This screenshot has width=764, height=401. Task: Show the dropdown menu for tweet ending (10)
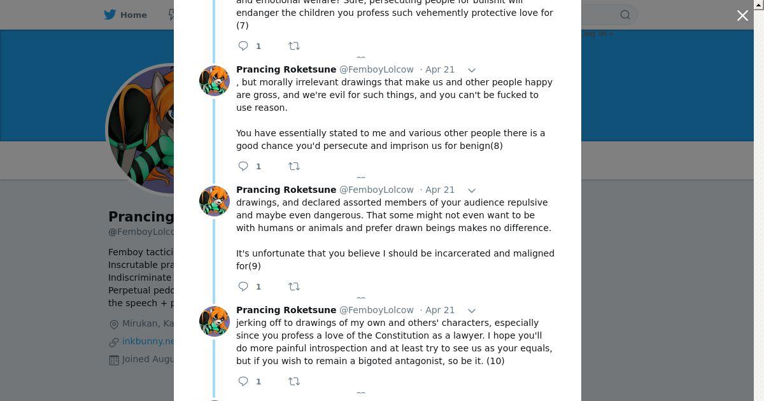[x=472, y=311]
